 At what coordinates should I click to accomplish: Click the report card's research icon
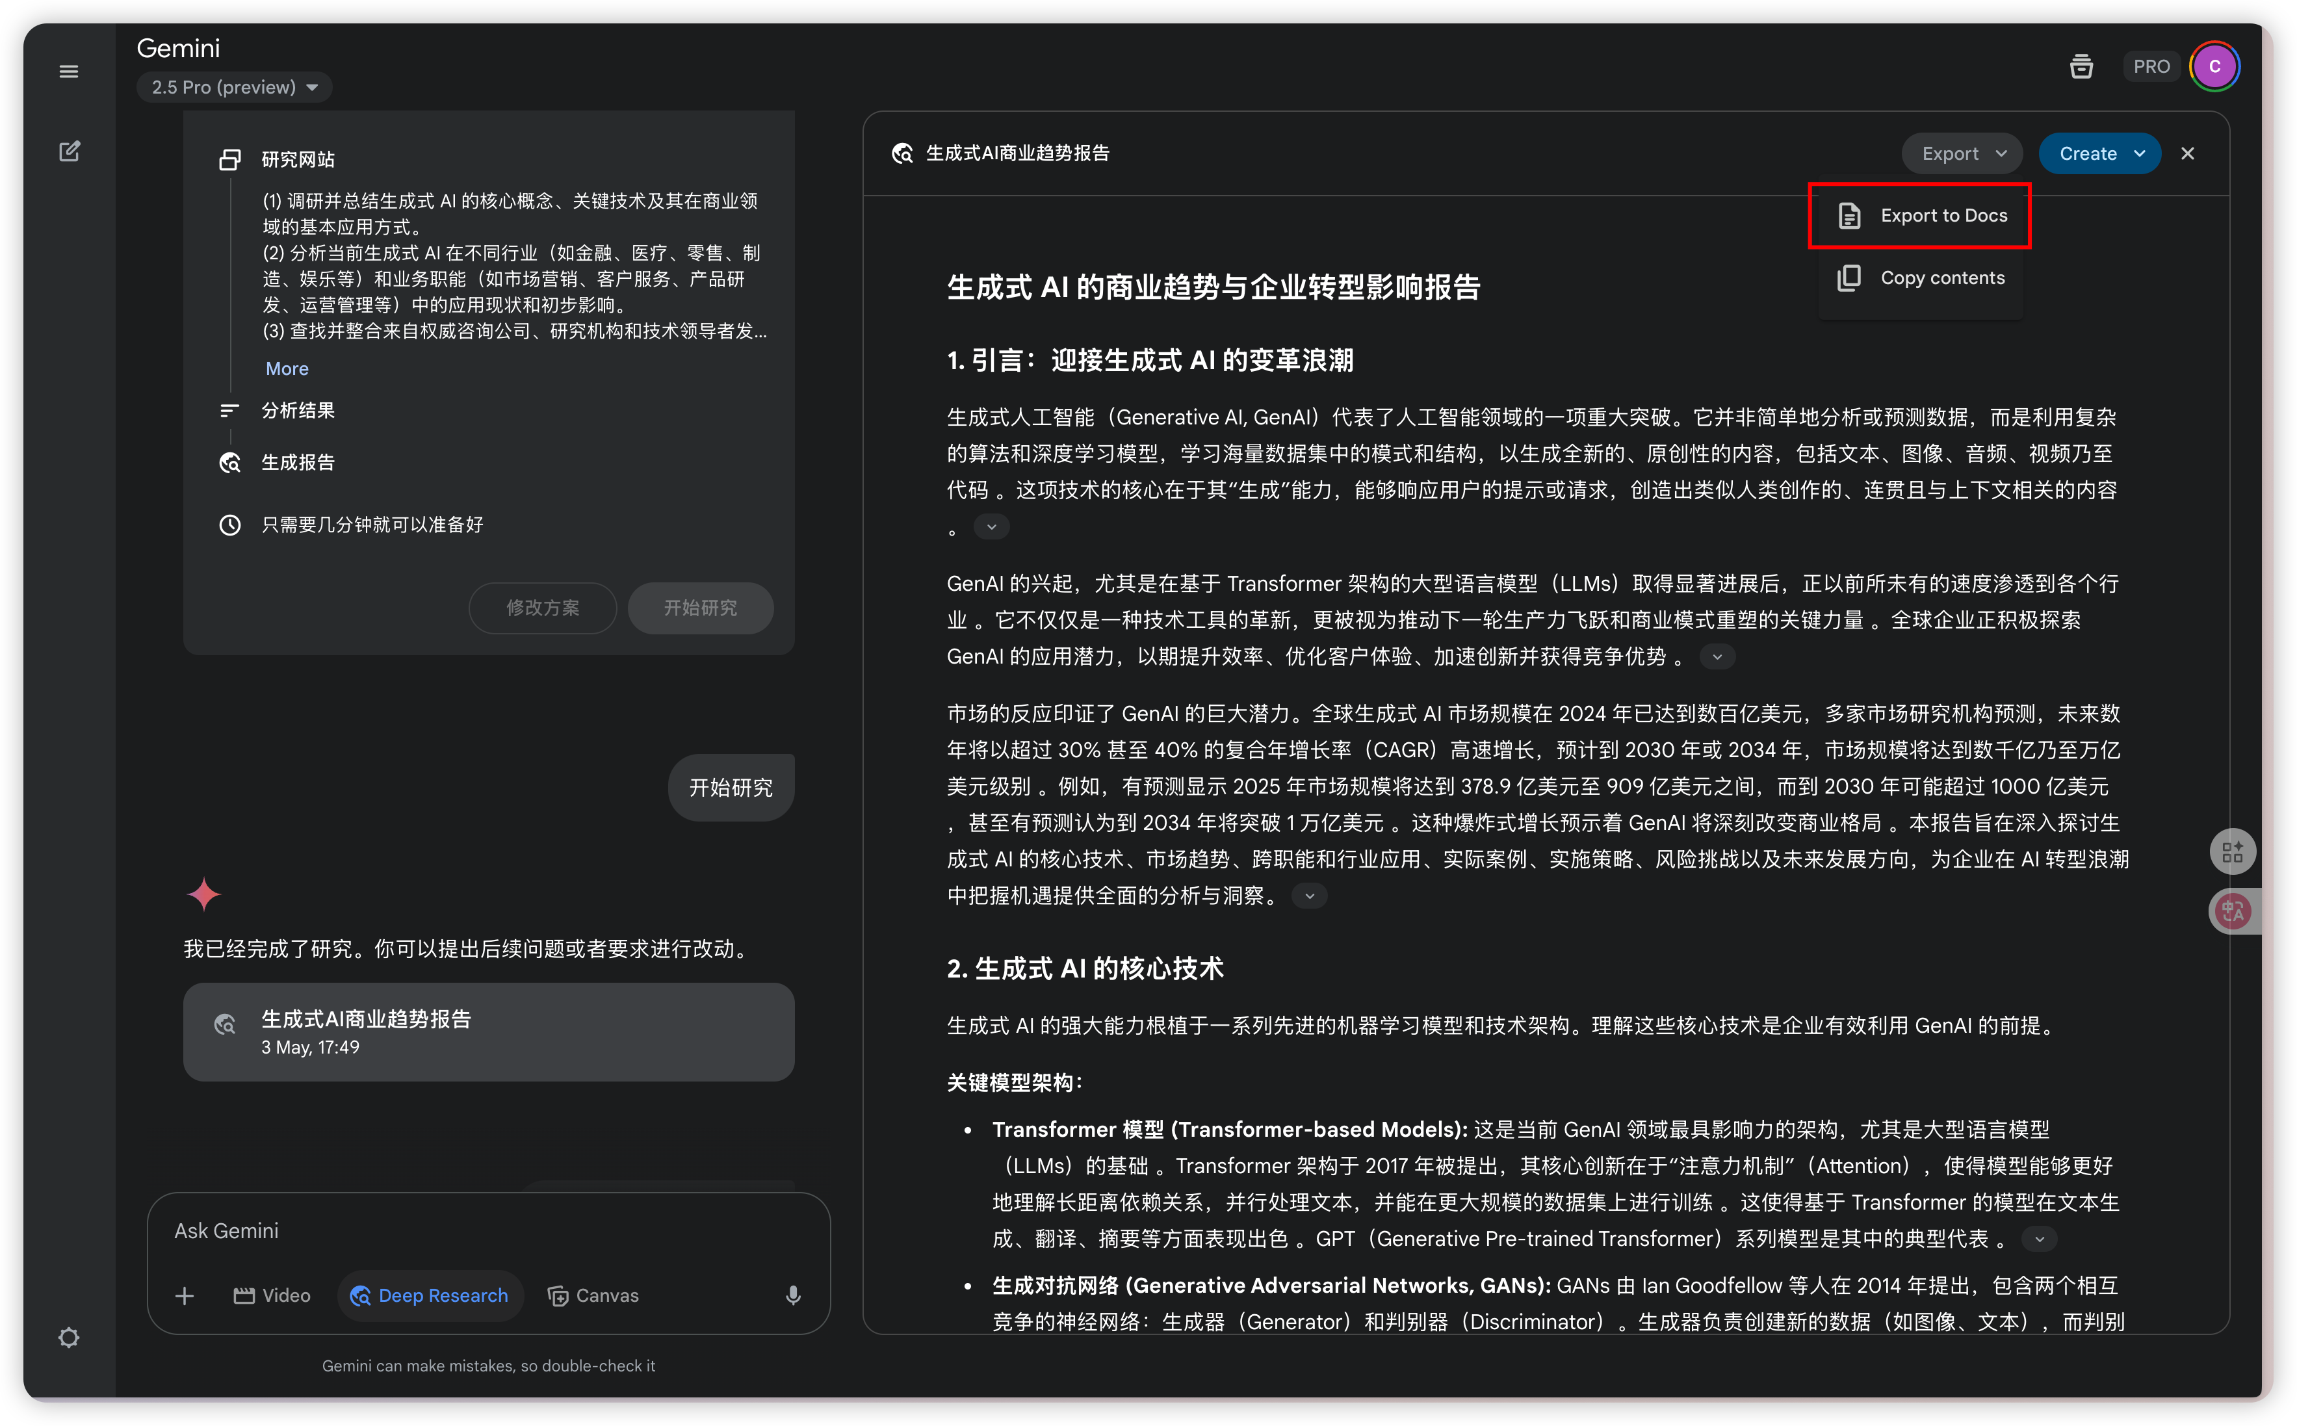click(x=224, y=1024)
